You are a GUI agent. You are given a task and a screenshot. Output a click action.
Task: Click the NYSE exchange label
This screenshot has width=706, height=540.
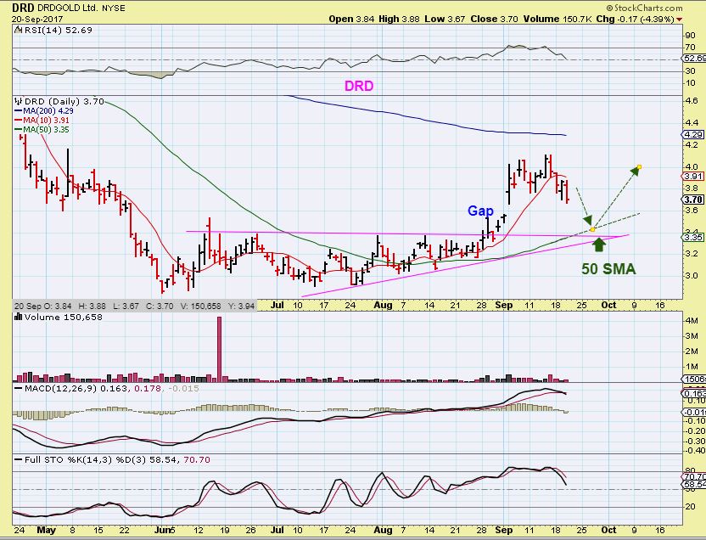click(115, 8)
